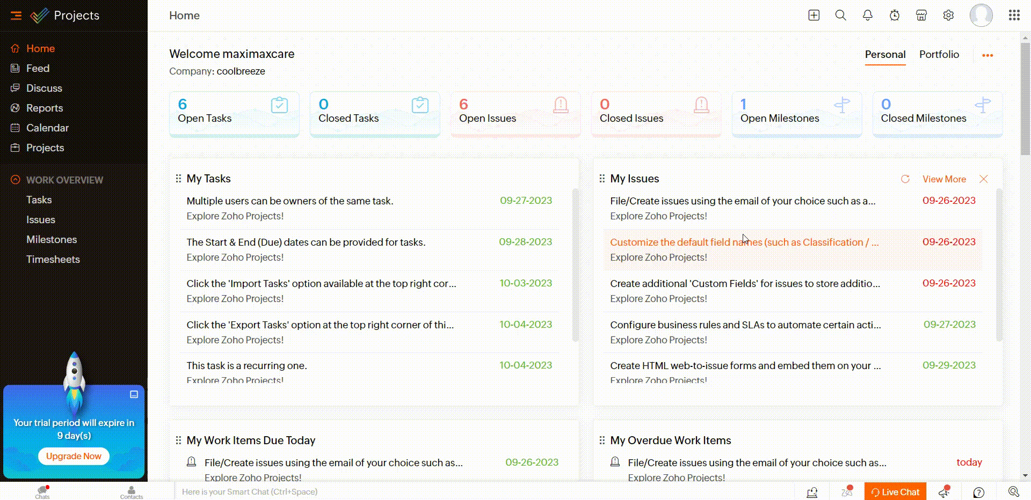1031x500 pixels.
Task: Click the Smart Chat input field
Action: coord(322,491)
